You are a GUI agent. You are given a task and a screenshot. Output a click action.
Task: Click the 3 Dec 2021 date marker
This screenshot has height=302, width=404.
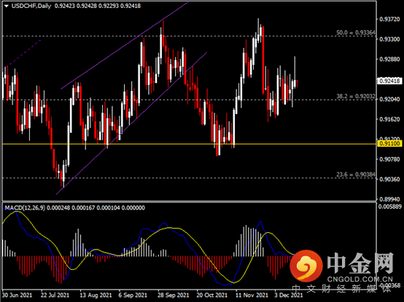(288, 295)
